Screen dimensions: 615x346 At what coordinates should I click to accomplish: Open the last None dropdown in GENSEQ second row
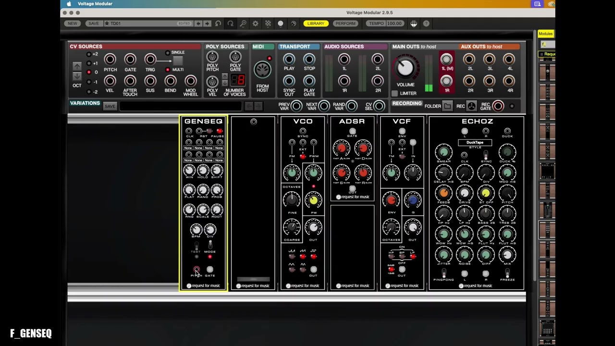(219, 160)
